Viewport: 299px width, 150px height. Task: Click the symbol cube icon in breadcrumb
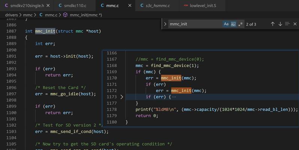point(65,15)
